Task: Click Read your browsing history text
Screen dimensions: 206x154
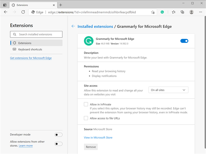Action: click(109, 71)
